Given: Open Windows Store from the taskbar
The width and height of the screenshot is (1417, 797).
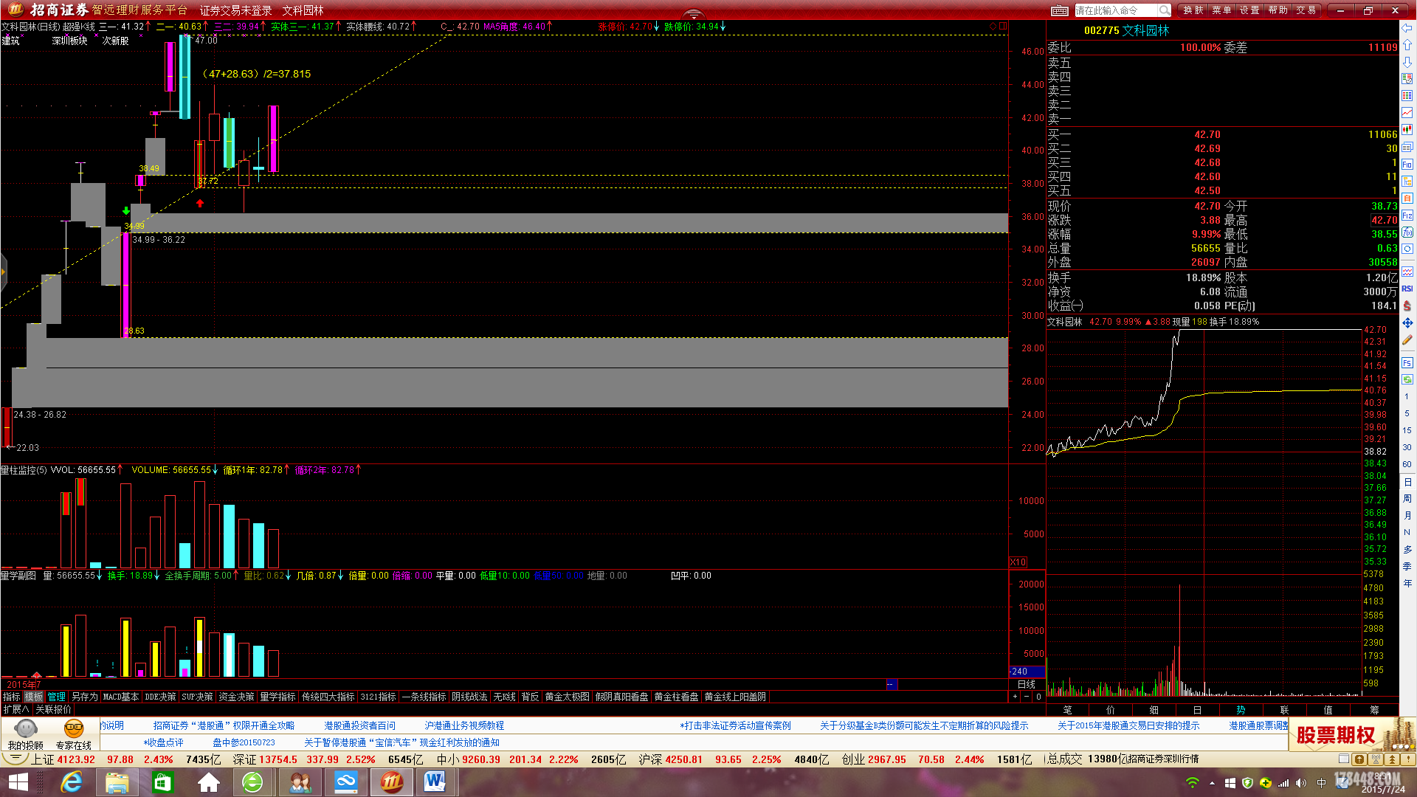Looking at the screenshot, I should (162, 782).
